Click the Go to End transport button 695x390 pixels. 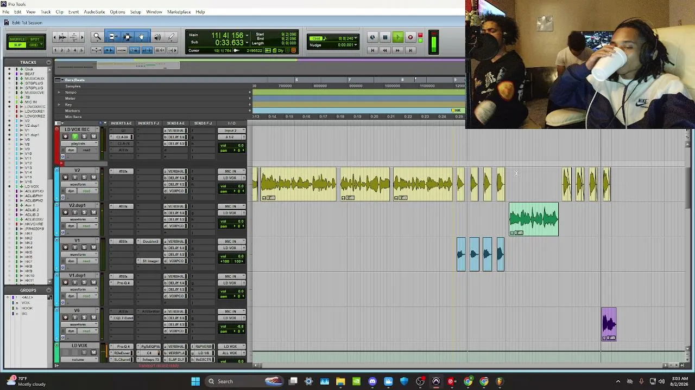click(410, 50)
